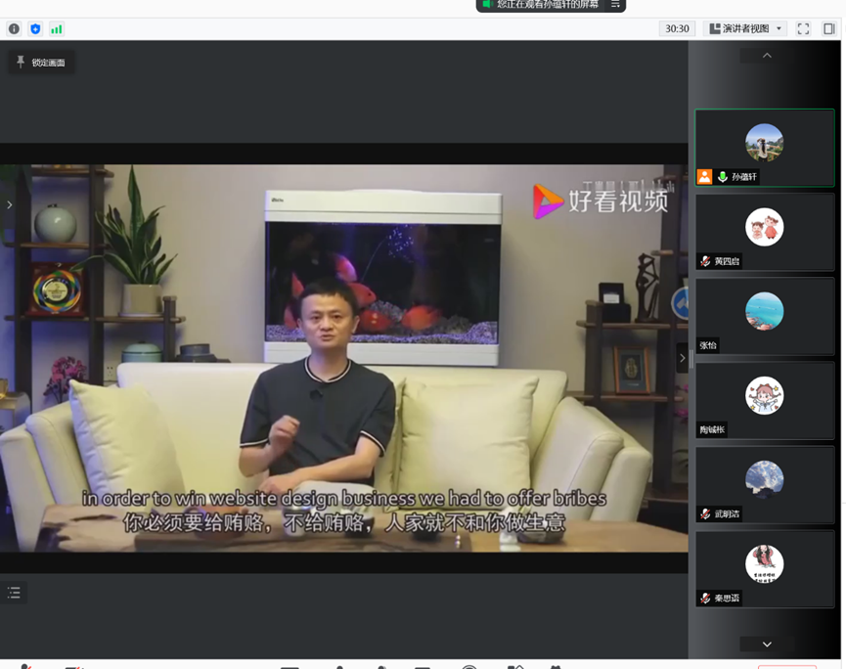Show more participants with the down arrow

pos(767,645)
